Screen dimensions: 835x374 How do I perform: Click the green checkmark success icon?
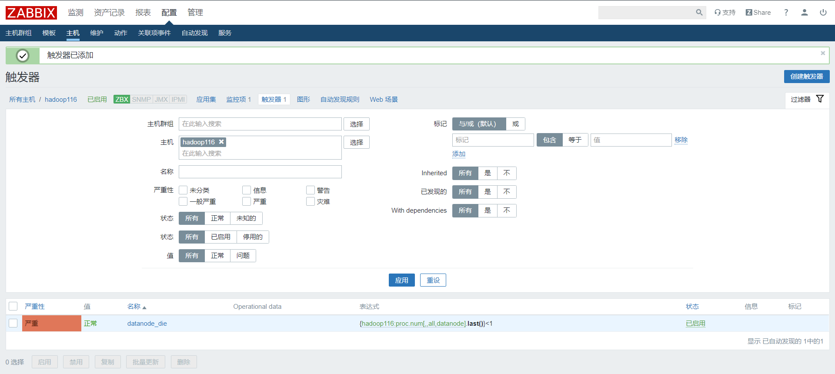click(x=23, y=56)
